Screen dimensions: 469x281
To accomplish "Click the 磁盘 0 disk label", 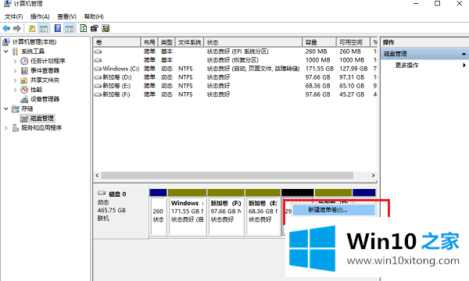I will [x=117, y=194].
